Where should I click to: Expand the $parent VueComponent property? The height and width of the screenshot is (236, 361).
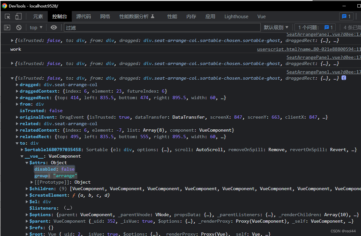(26, 221)
